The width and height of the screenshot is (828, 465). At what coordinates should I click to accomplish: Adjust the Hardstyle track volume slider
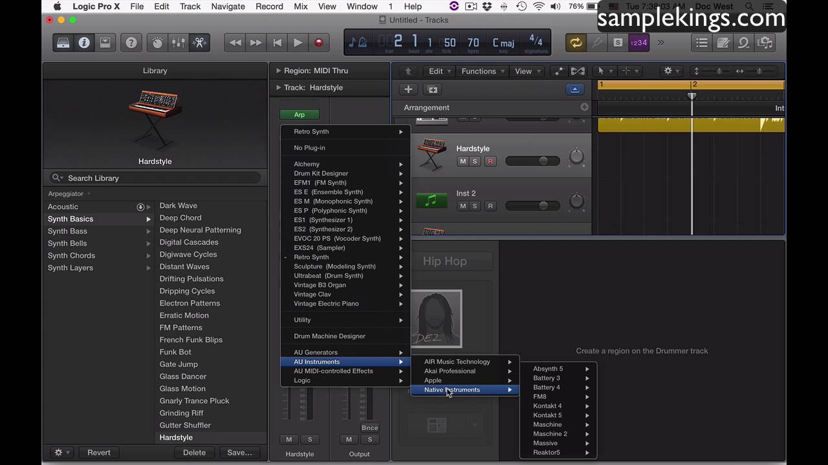(532, 161)
